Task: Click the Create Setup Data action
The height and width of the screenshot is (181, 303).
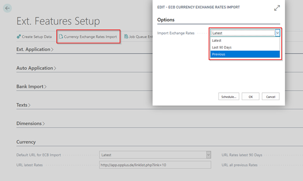Action: [34, 36]
